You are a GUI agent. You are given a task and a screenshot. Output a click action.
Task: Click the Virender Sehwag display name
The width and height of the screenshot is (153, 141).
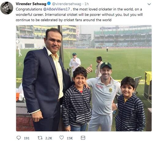[31, 4]
